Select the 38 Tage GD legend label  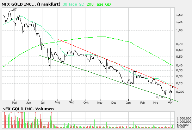74,4
